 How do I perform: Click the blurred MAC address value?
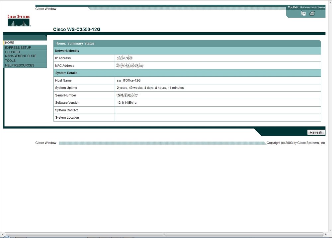click(x=130, y=65)
